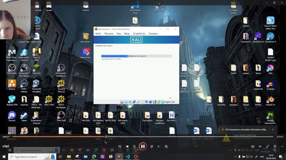Select the Dishonored Definitive Edition icon
The width and height of the screenshot is (286, 160).
(61, 70)
